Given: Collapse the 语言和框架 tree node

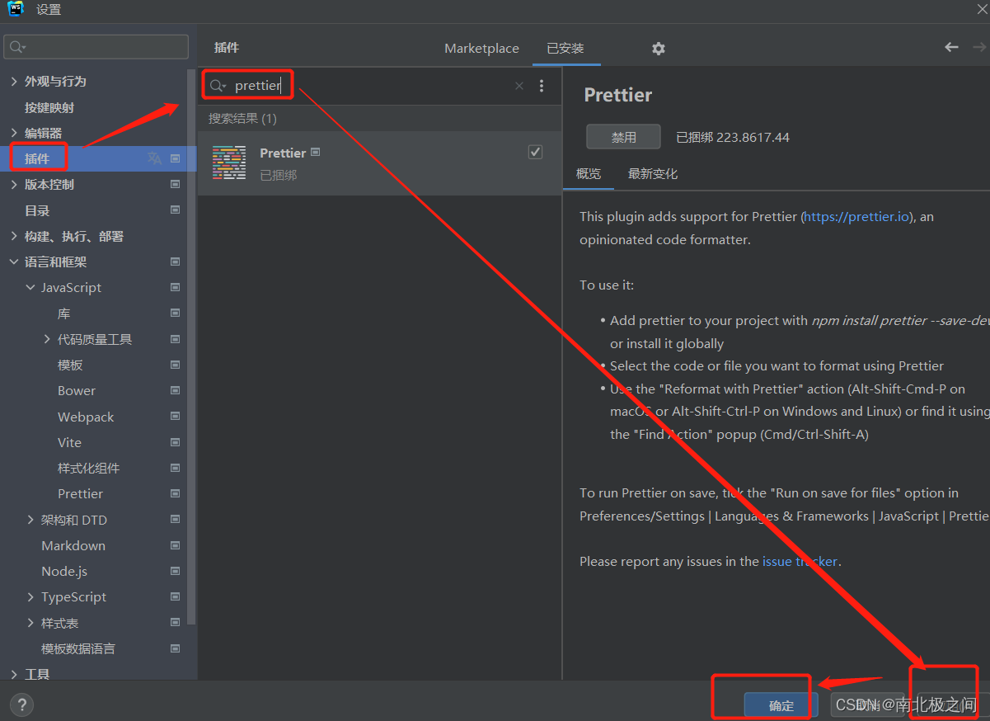Looking at the screenshot, I should 14,261.
